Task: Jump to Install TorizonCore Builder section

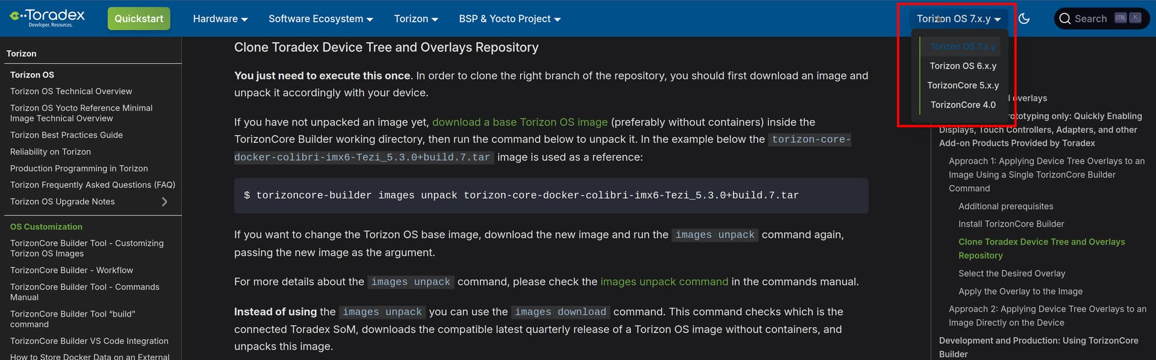Action: click(1011, 224)
